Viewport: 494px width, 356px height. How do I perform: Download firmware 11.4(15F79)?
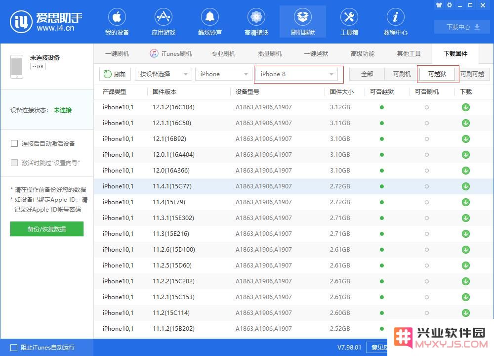tap(466, 202)
